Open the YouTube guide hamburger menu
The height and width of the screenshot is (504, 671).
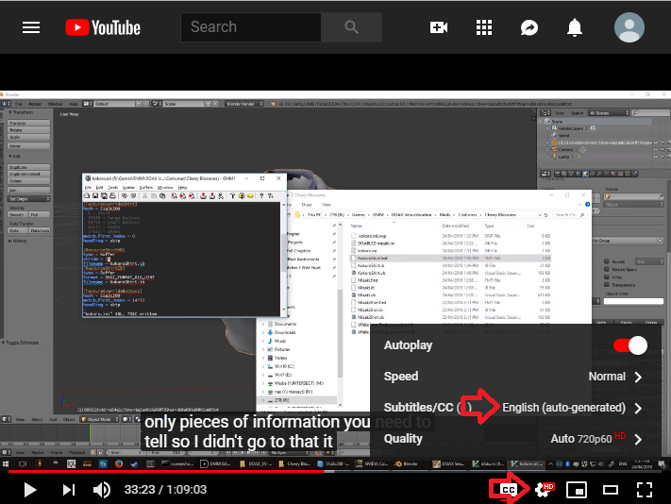coord(31,27)
